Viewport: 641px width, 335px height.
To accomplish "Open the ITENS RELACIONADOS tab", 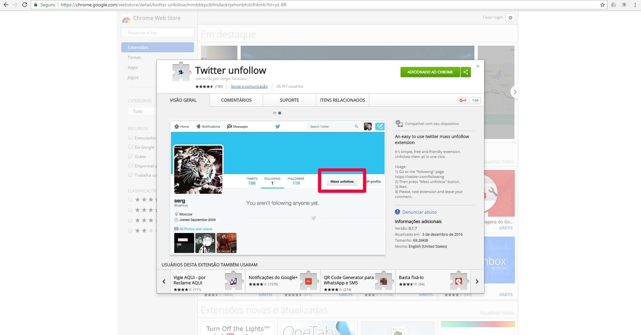I will [x=343, y=100].
